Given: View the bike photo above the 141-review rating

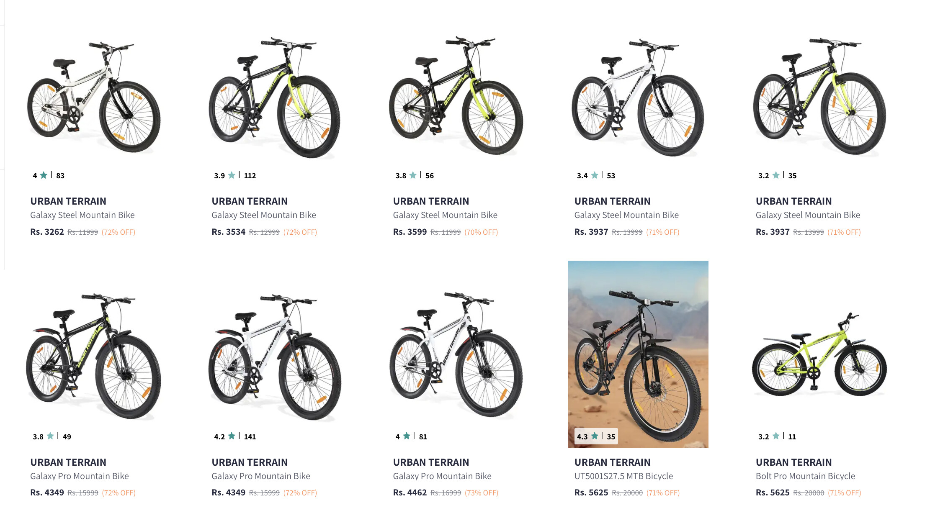Looking at the screenshot, I should (275, 356).
